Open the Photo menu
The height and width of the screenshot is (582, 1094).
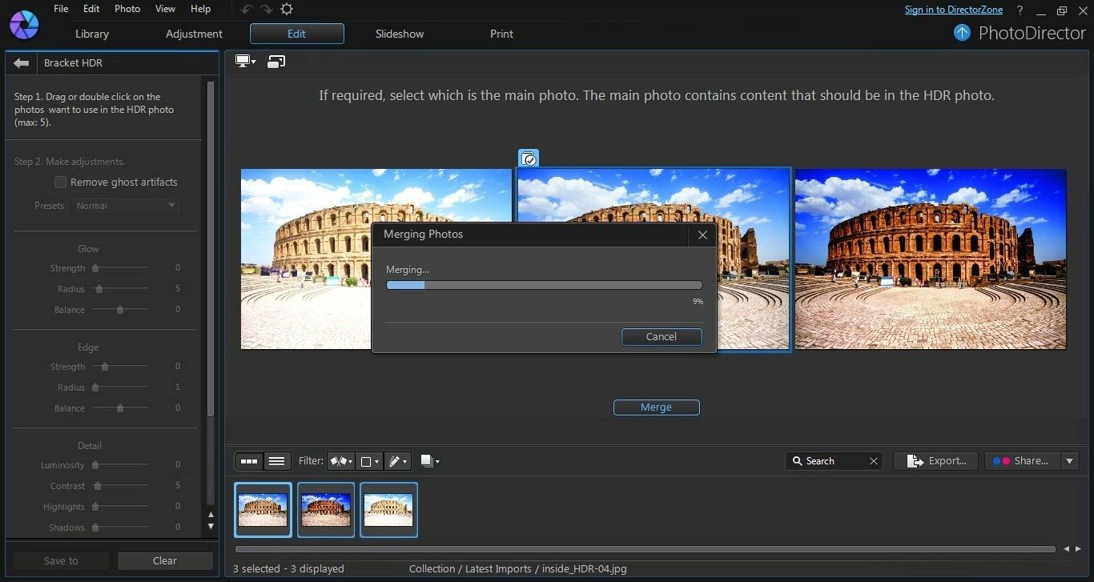point(127,9)
